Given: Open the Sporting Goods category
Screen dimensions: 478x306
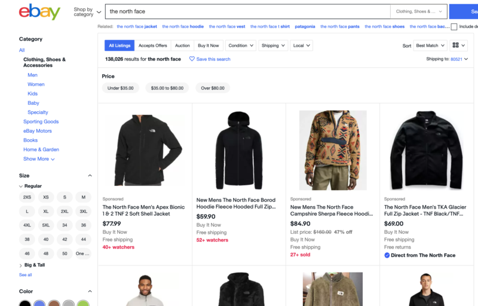Looking at the screenshot, I should tap(41, 121).
